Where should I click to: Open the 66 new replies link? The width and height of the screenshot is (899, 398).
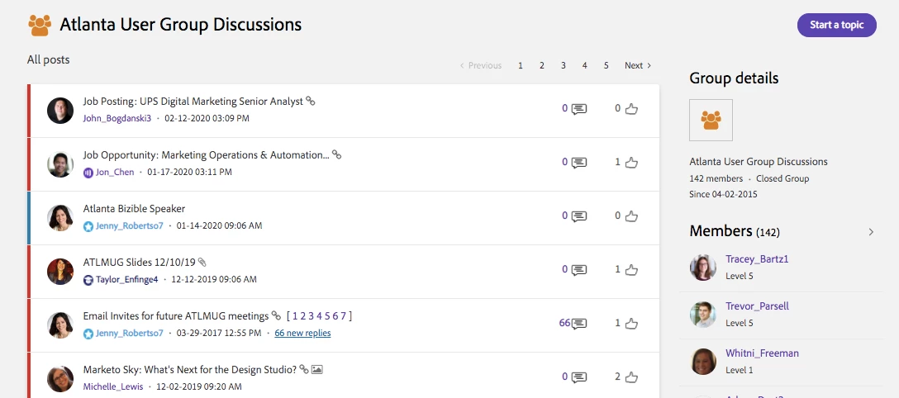coord(302,334)
